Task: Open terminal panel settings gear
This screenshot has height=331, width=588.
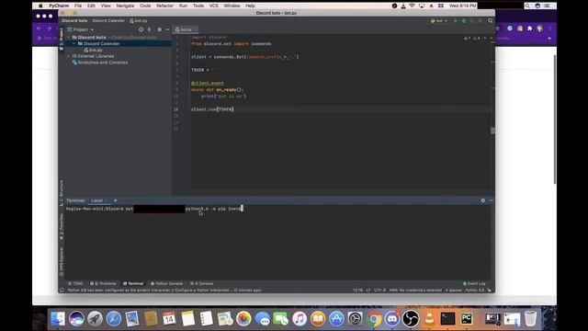Action: 482,200
